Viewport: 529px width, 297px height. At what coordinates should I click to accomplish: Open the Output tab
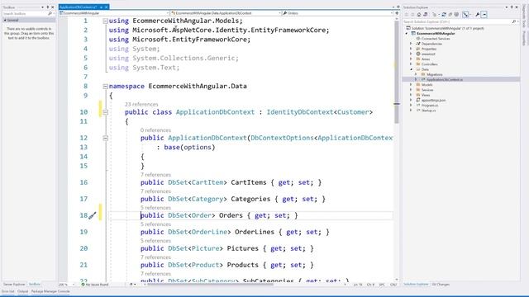(x=22, y=291)
